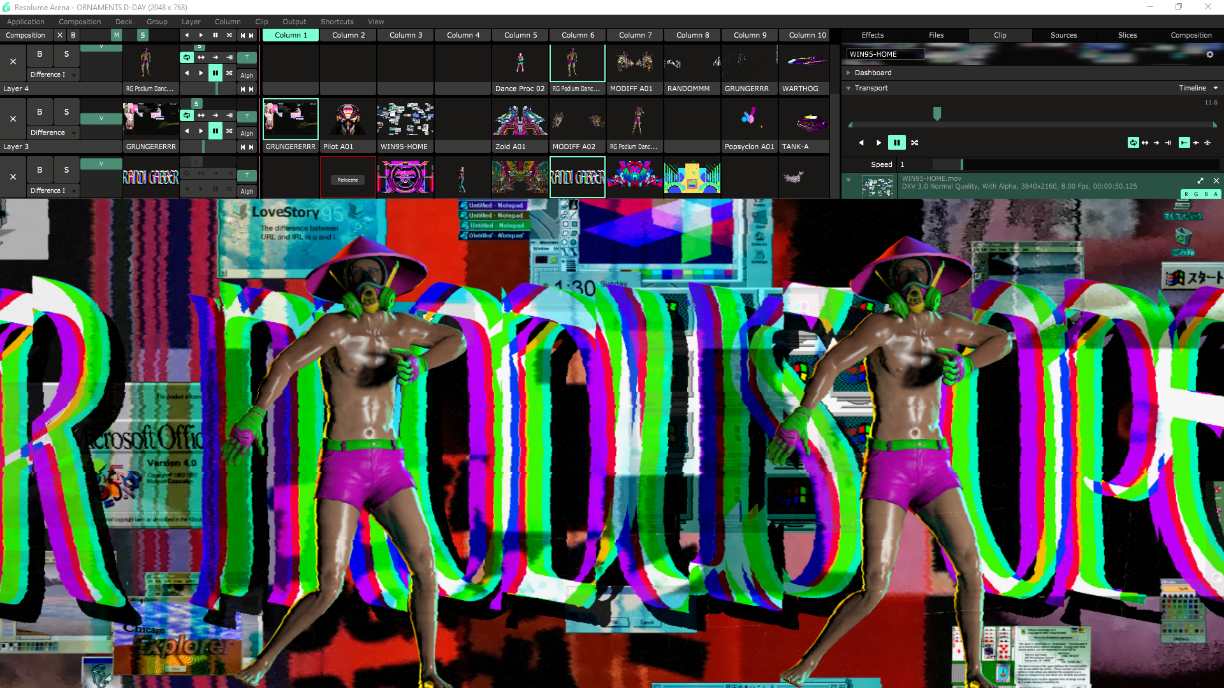Screen dimensions: 1224x688
Task: Enable random playback on Layer 3
Action: point(229,131)
